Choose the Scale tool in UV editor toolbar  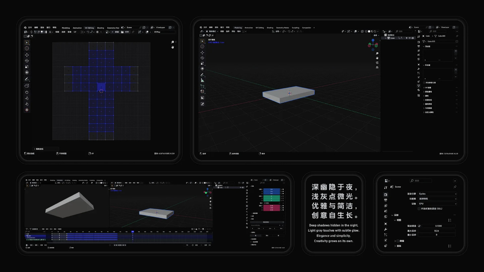pos(27,66)
